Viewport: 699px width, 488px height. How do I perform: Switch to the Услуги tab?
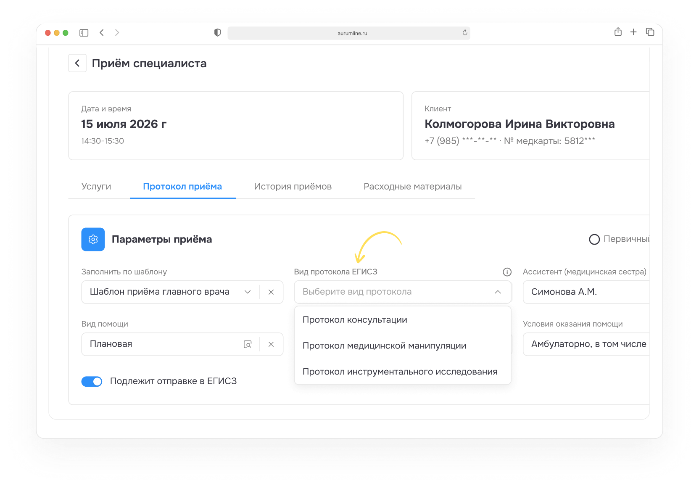click(96, 187)
